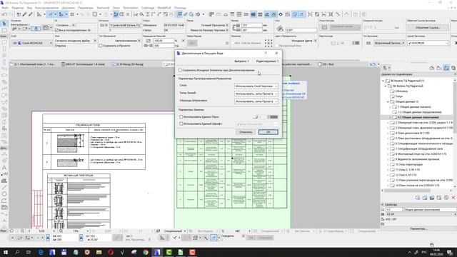Collapse the Свойства panel header
Viewport: 457px width, 257px height.
383,205
